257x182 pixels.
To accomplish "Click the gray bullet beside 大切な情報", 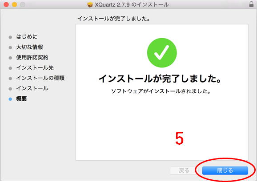I will (10, 47).
